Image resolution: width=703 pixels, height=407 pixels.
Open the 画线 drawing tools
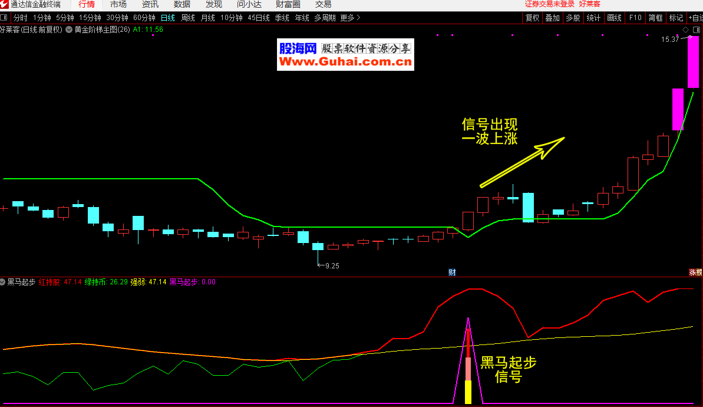(x=615, y=18)
